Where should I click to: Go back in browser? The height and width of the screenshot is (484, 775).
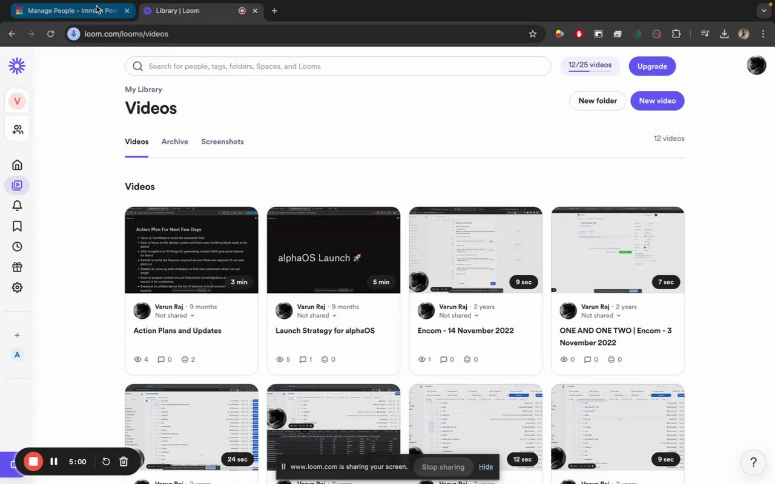tap(12, 34)
